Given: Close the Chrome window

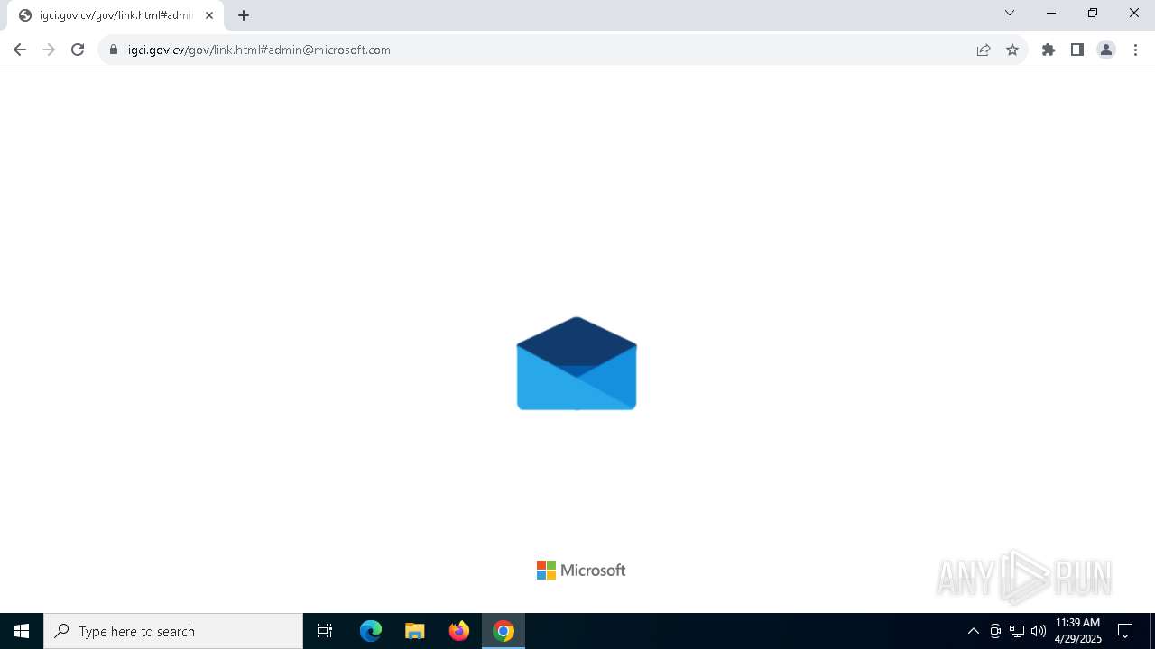Looking at the screenshot, I should [x=1134, y=13].
